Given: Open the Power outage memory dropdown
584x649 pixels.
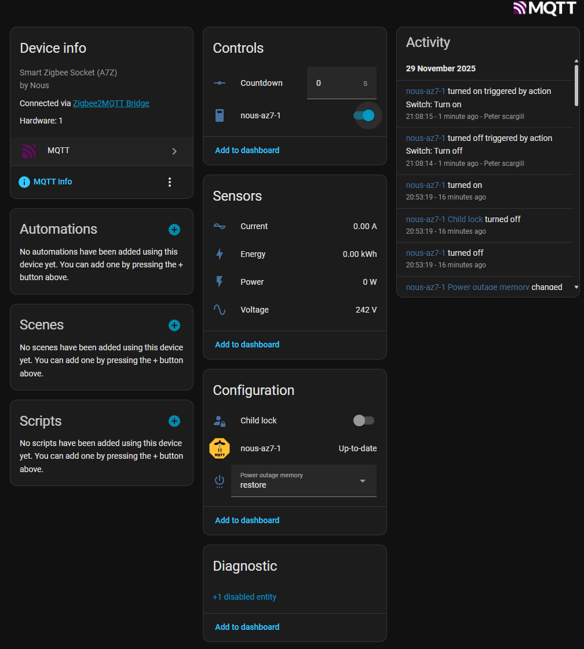Looking at the screenshot, I should [x=304, y=481].
